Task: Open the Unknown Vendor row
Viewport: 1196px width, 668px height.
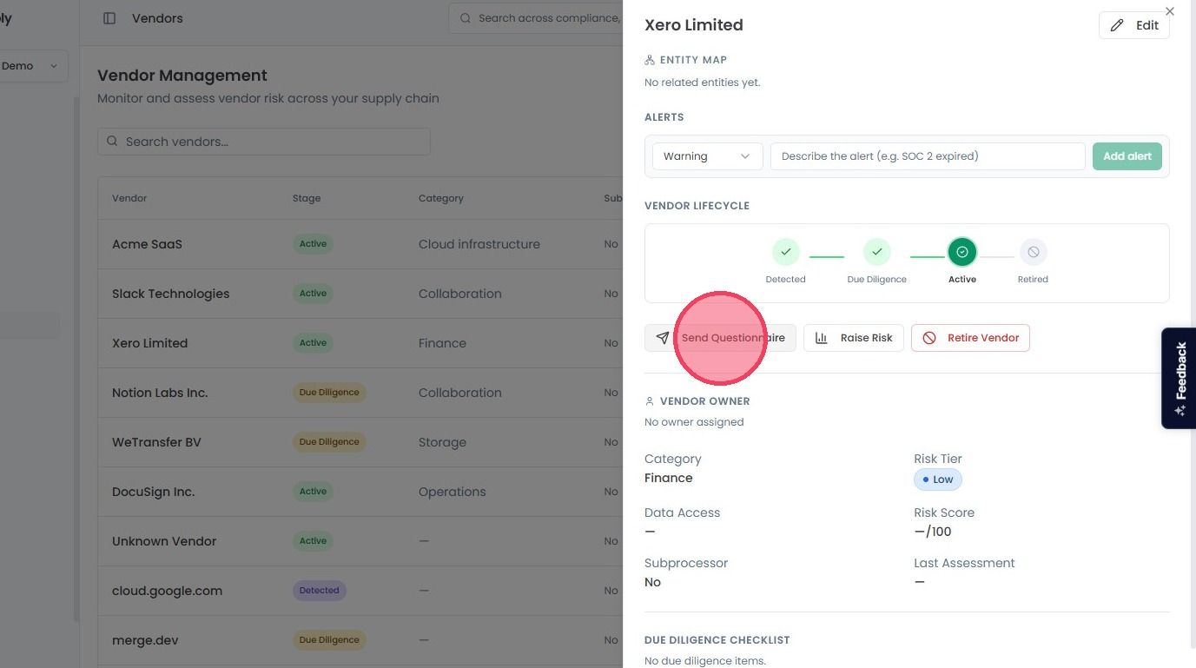Action: click(x=360, y=541)
